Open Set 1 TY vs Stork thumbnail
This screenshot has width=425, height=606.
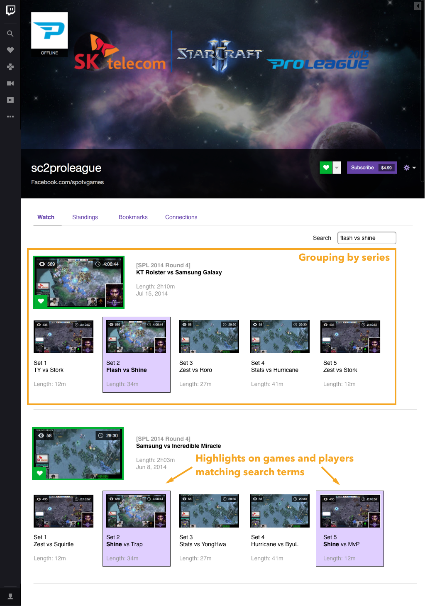pyautogui.click(x=64, y=337)
